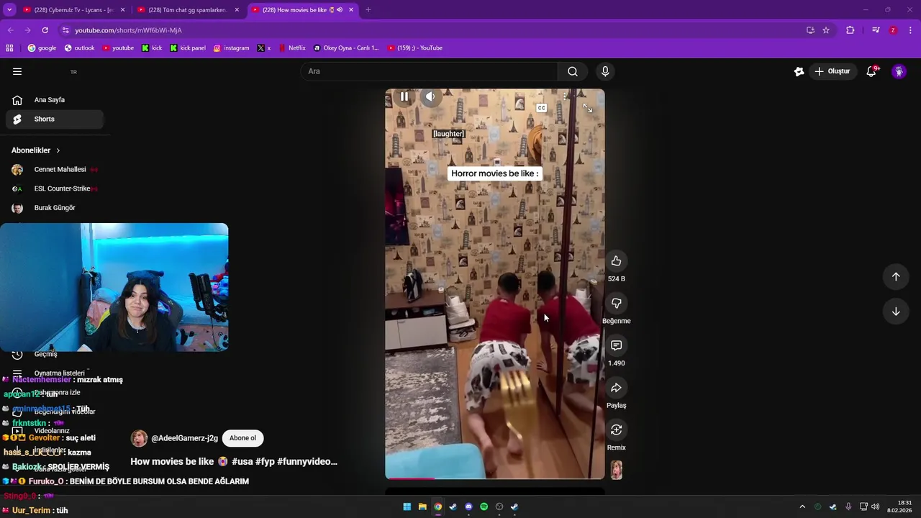The height and width of the screenshot is (518, 921).
Task: Open the Netflix bookmark
Action: pyautogui.click(x=292, y=48)
